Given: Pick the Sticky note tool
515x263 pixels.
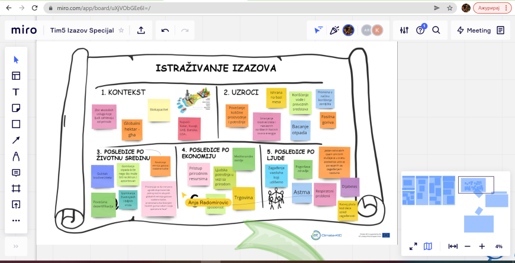Looking at the screenshot, I should click(16, 108).
